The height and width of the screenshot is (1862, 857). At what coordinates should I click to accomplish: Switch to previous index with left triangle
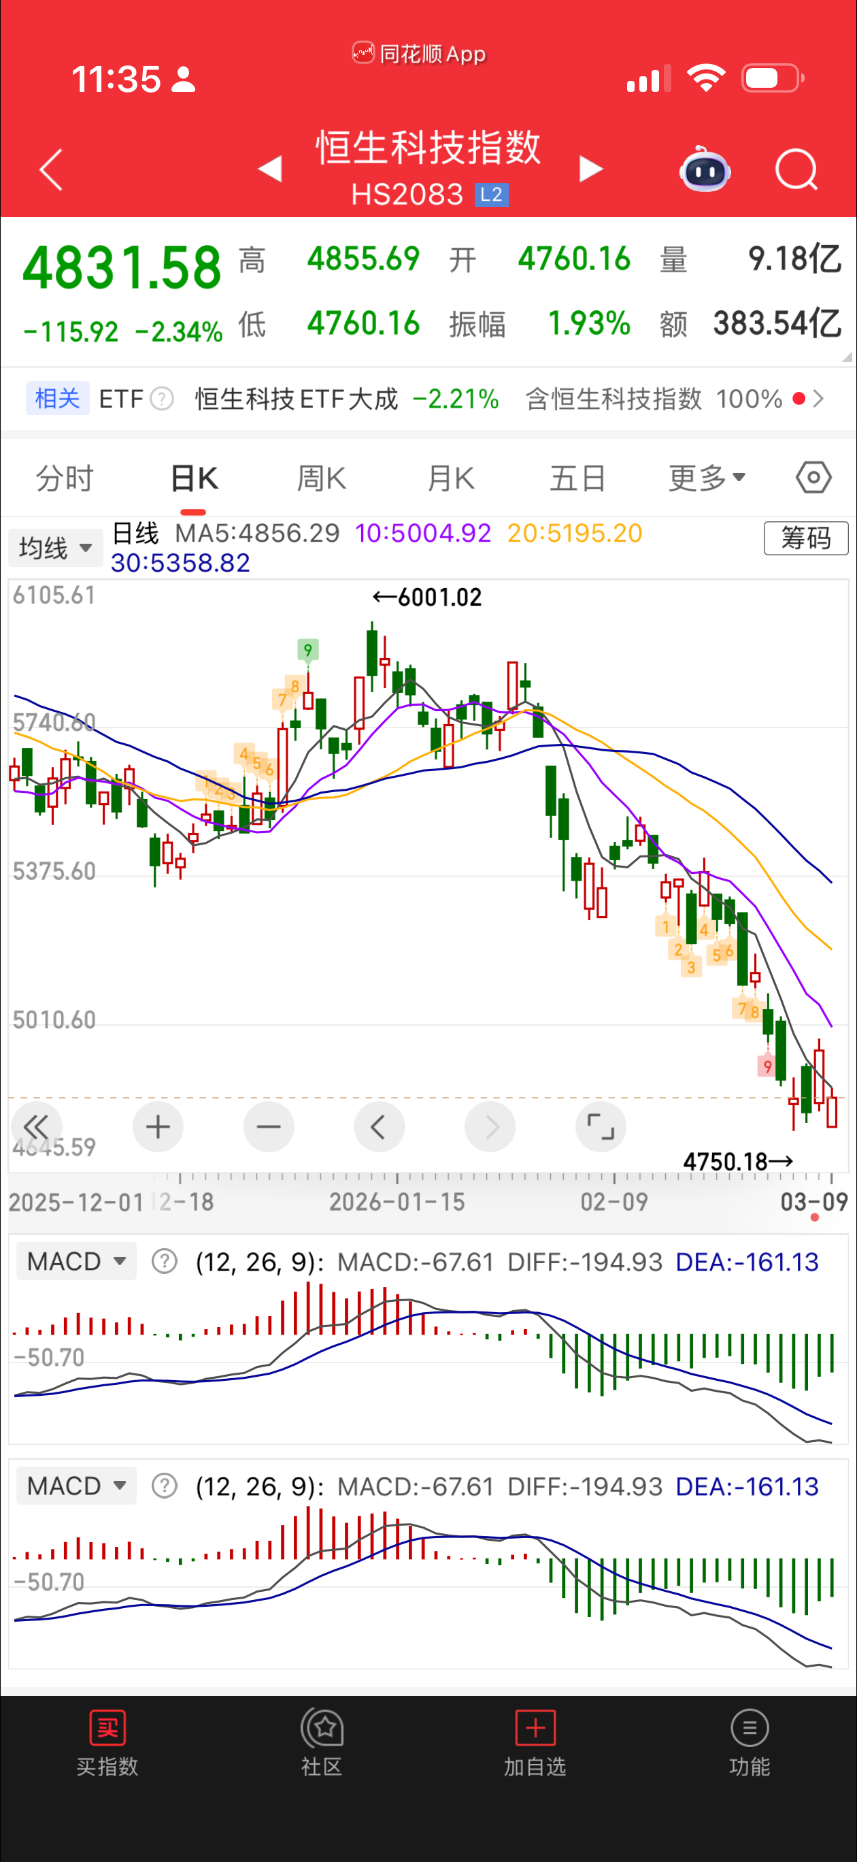click(x=269, y=168)
